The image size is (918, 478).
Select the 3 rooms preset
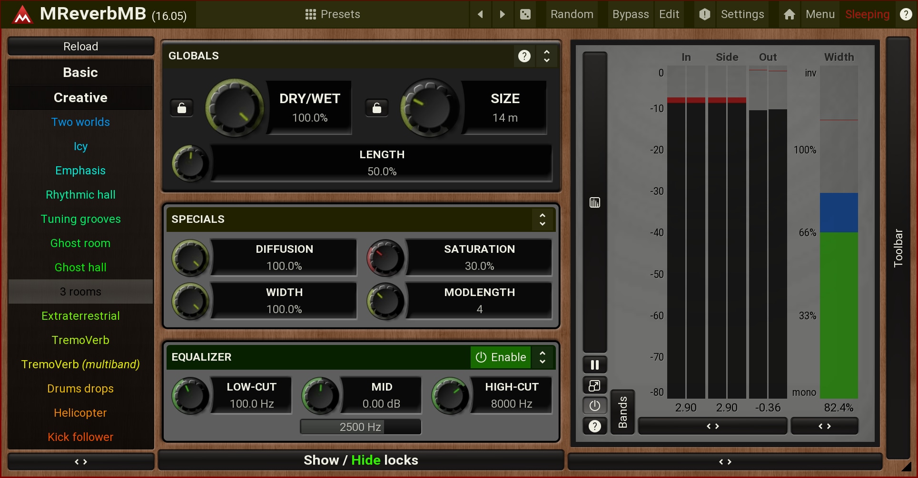(81, 292)
